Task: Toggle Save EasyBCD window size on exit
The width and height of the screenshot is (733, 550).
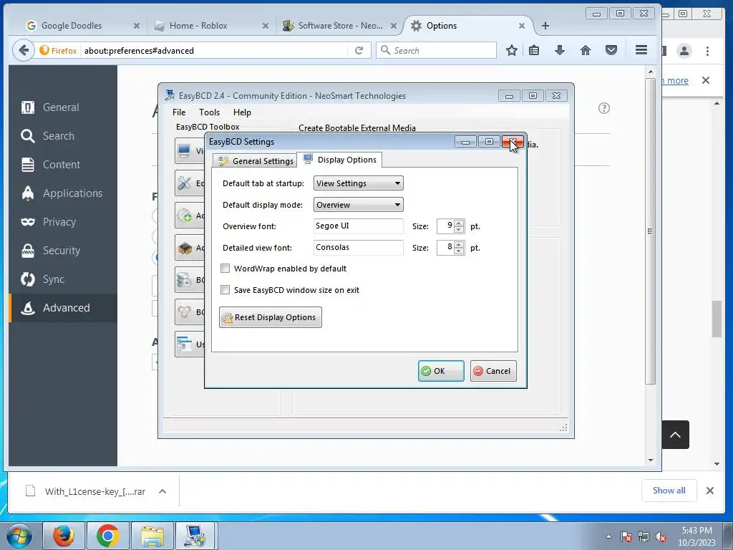Action: click(225, 290)
